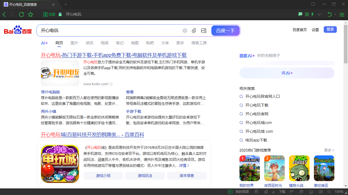
Task: Open the IE compatibility mode icon
Action: pyautogui.click(x=302, y=192)
